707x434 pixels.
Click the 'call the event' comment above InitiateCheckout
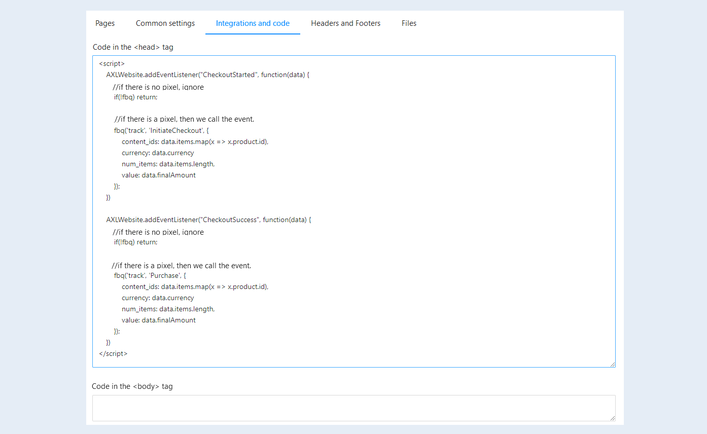pyautogui.click(x=184, y=119)
